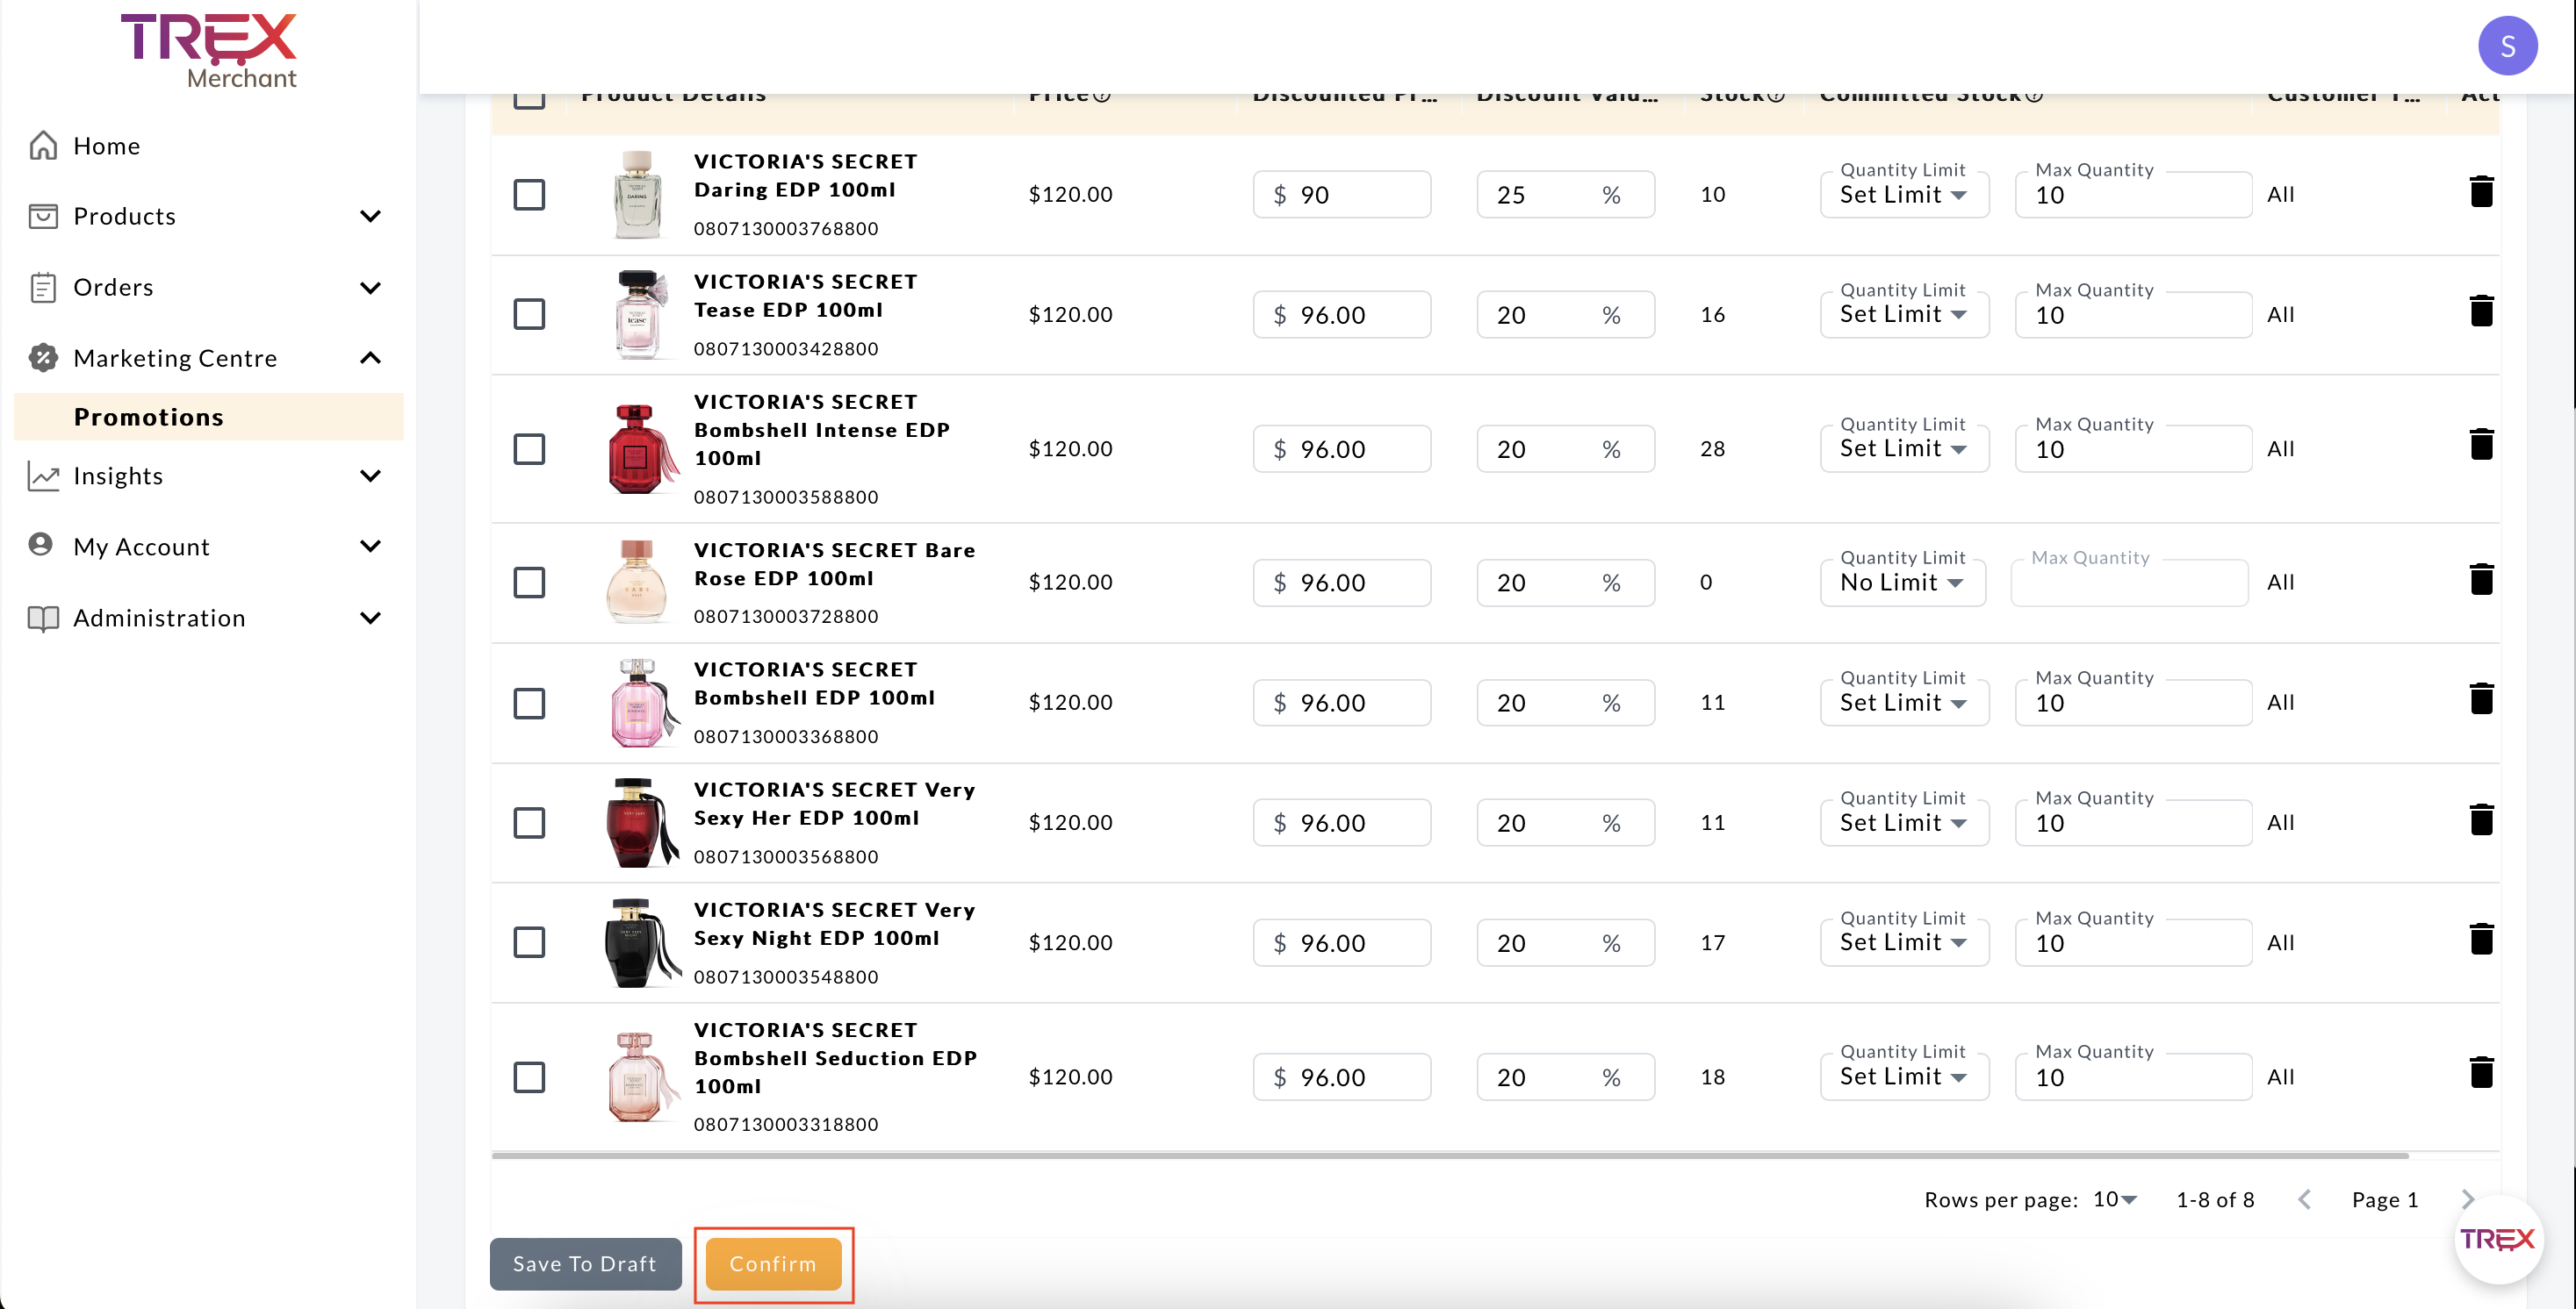Remove Bombshell Seduction EDP with trash icon
Screen dimensions: 2576x1309
pyautogui.click(x=2480, y=1073)
